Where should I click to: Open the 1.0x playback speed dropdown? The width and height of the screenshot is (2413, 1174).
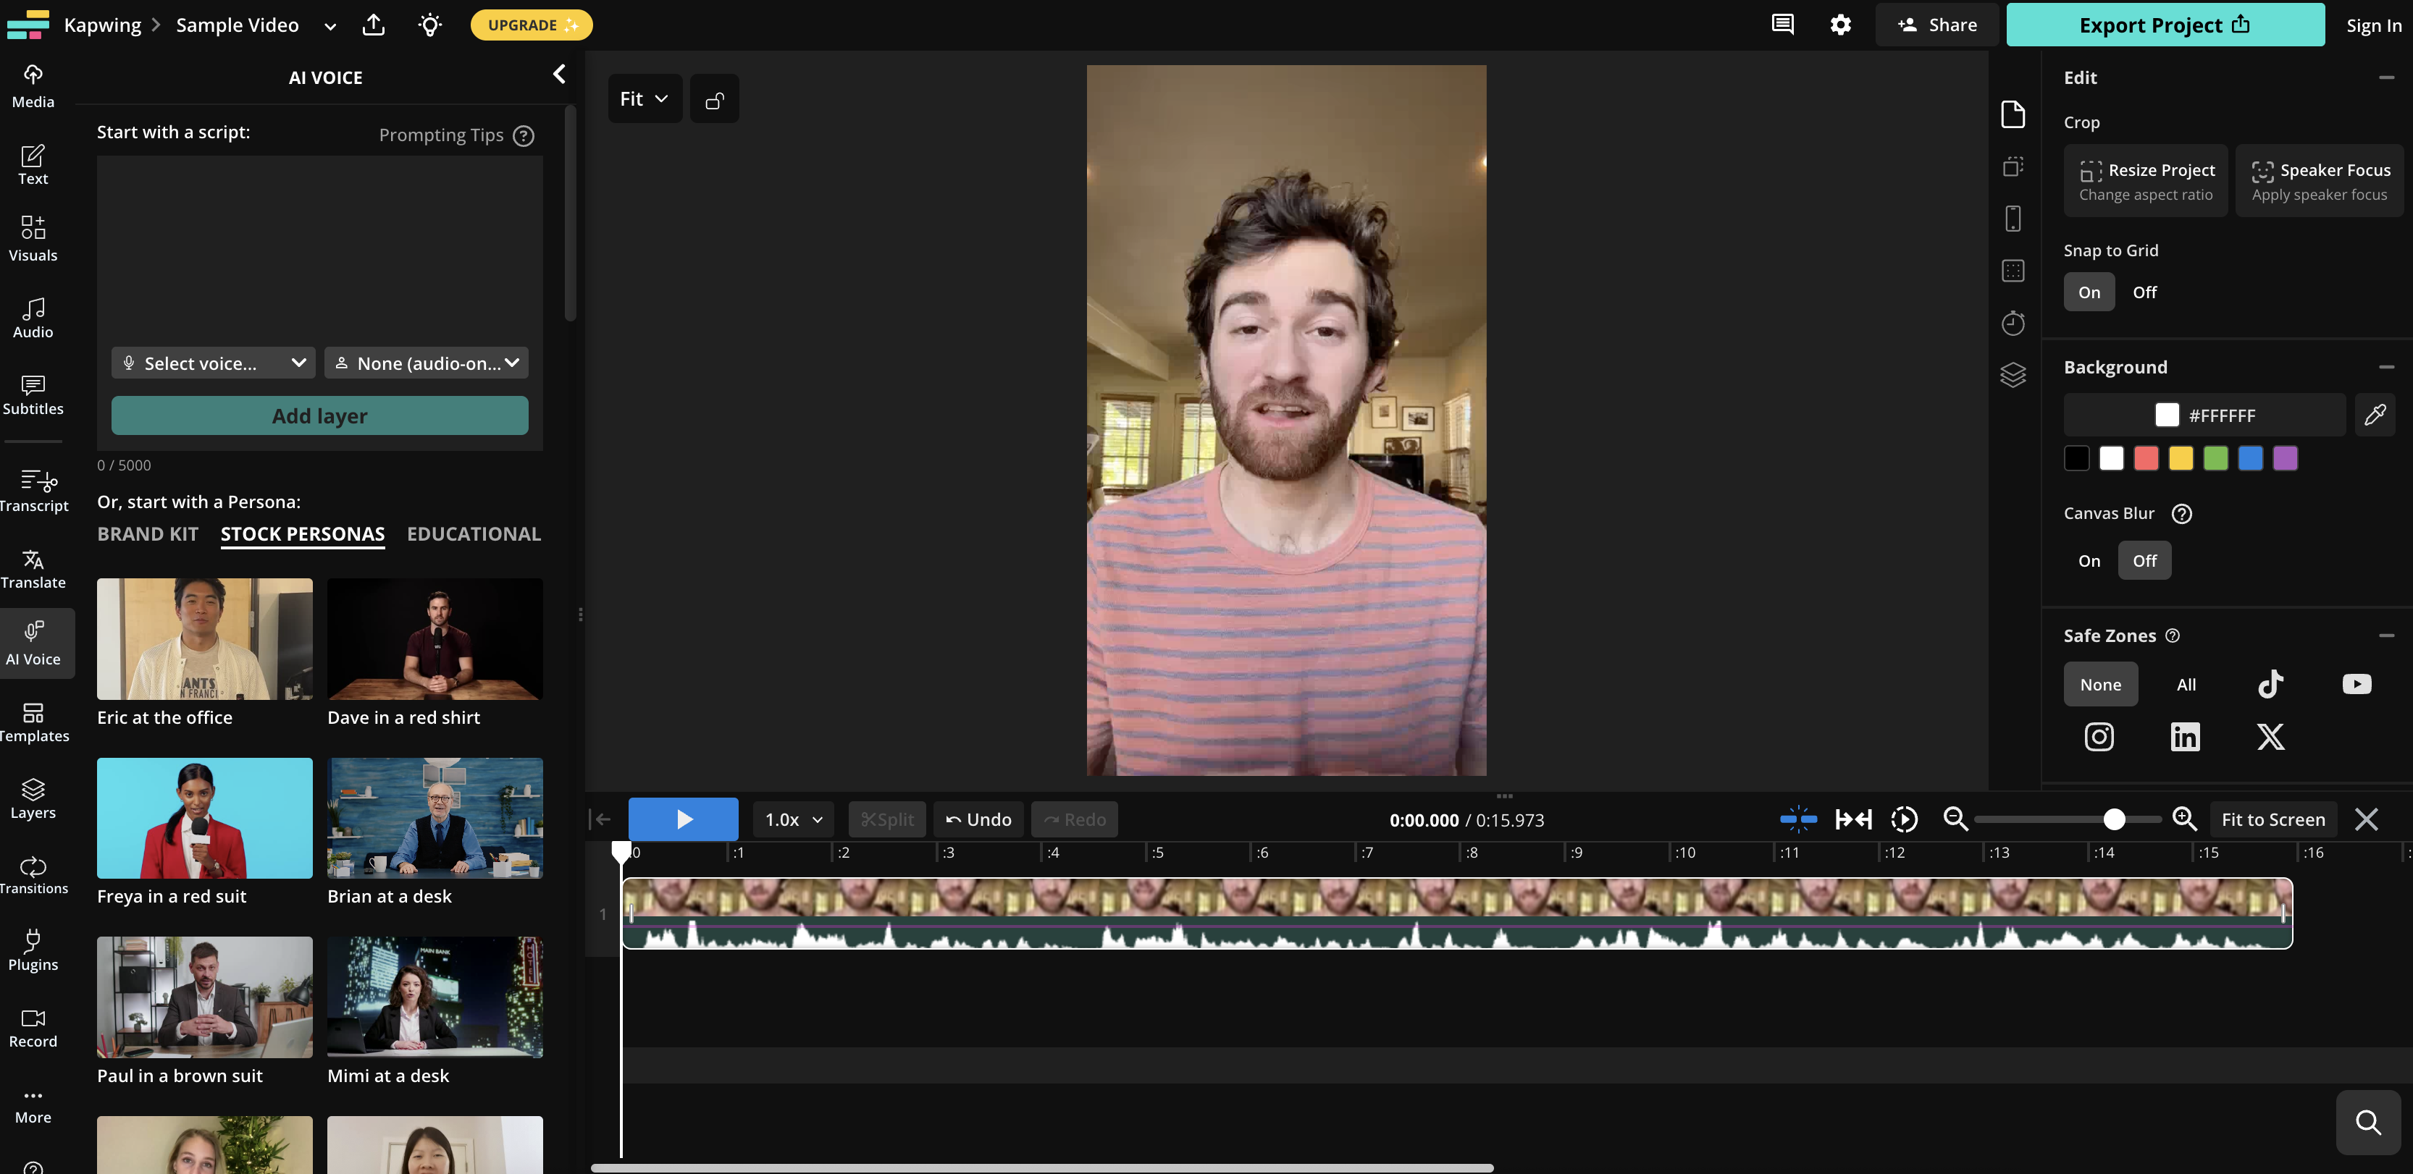click(792, 819)
